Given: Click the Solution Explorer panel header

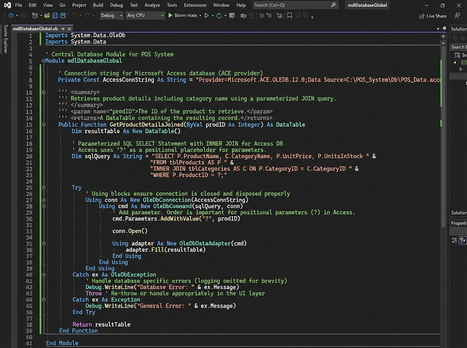Looking at the screenshot, I should [458, 28].
